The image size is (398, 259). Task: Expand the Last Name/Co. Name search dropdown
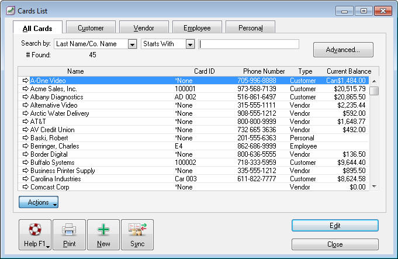click(x=132, y=44)
